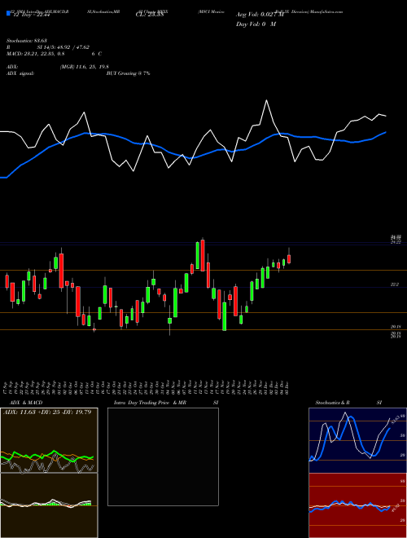The height and width of the screenshot is (538, 407).
Task: Click the empty intraday trading price panel
Action: [x=163, y=456]
